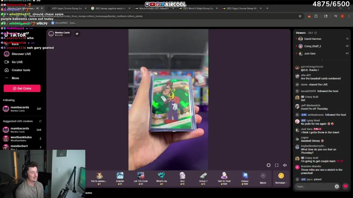
Task: Switch to 2025 disney sapphire Google tab
Action: click(110, 8)
